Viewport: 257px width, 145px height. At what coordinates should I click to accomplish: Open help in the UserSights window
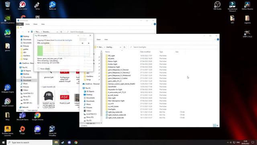(x=218, y=39)
